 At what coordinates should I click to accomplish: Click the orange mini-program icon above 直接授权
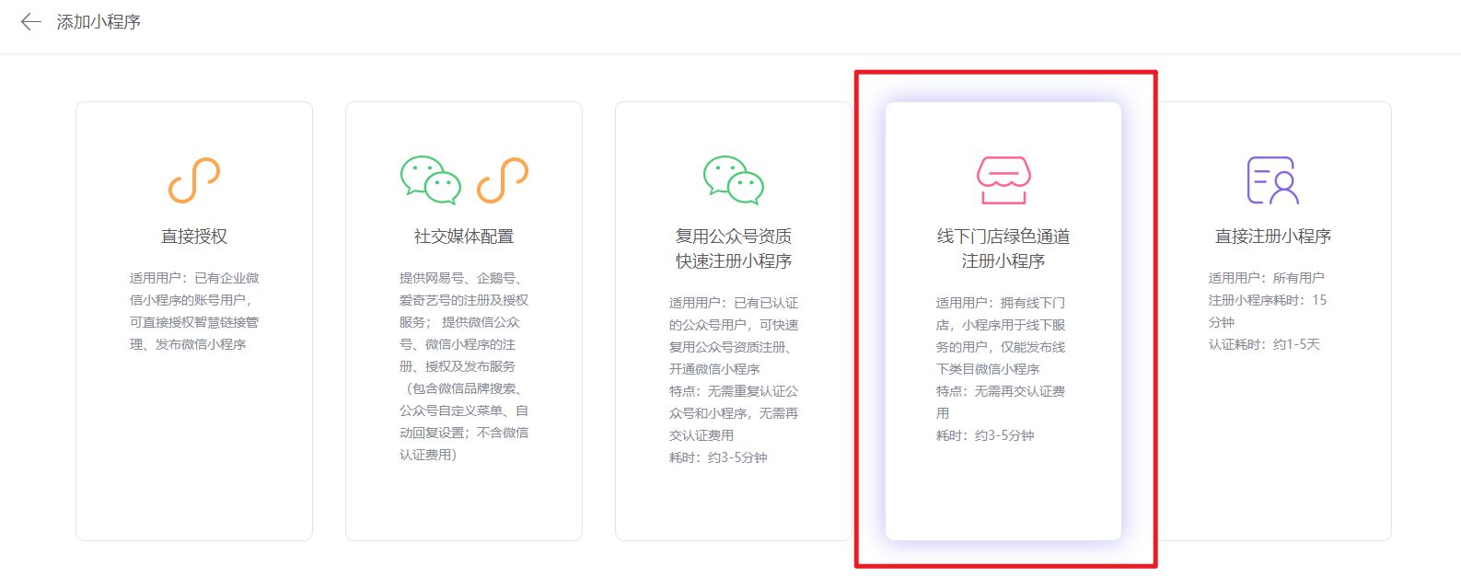(194, 179)
